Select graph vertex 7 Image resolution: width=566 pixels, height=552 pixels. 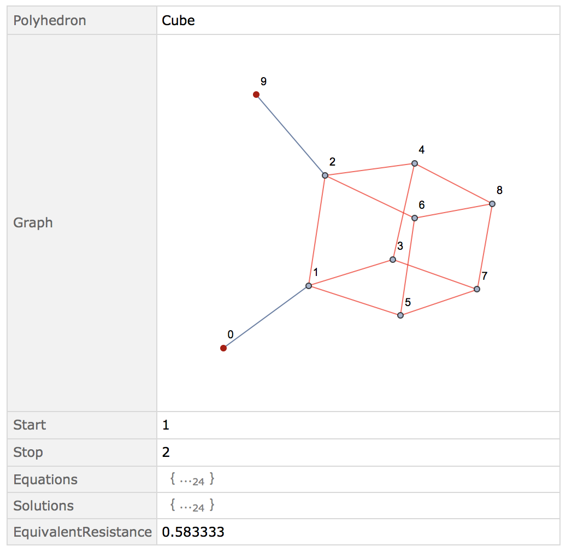point(477,289)
